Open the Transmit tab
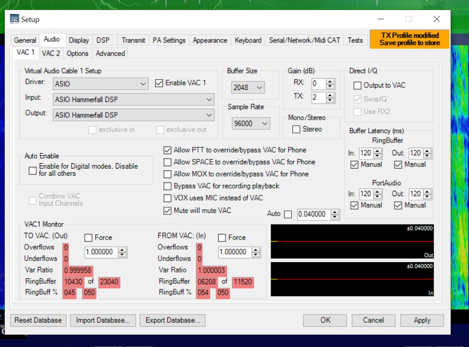Screen dimensions: 469x347 point(133,40)
